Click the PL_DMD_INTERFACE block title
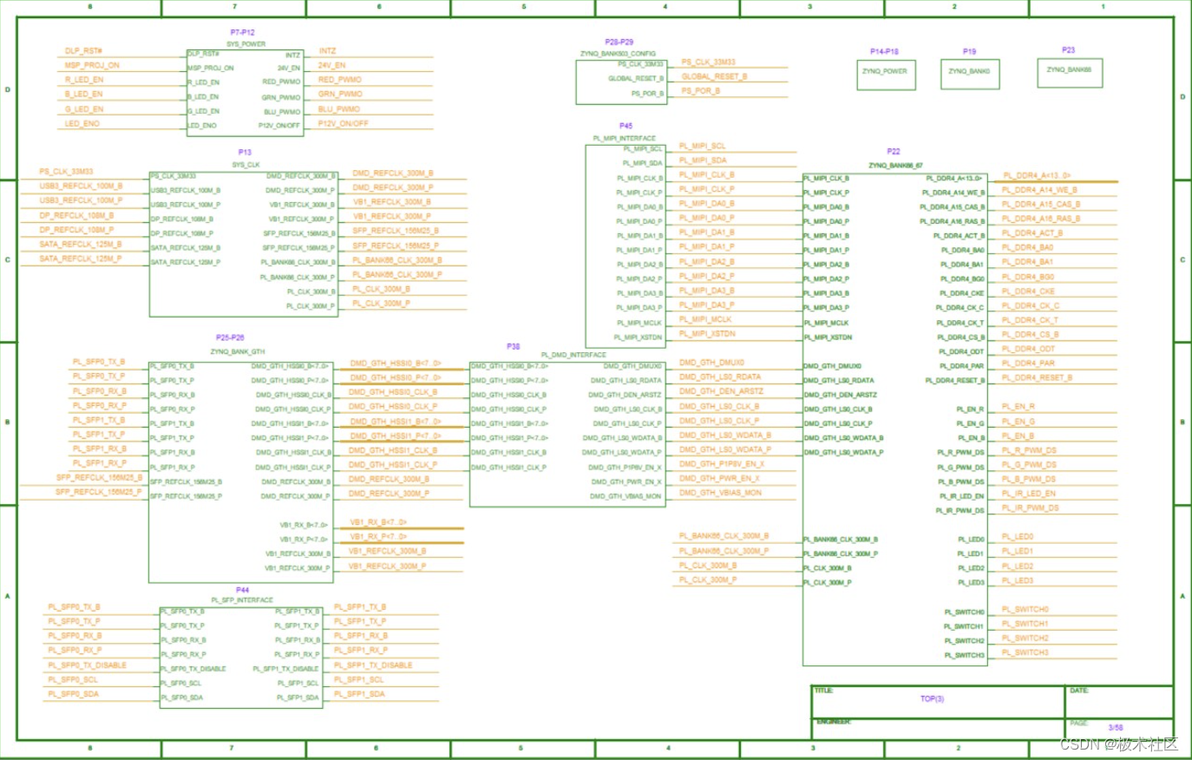 pos(573,355)
